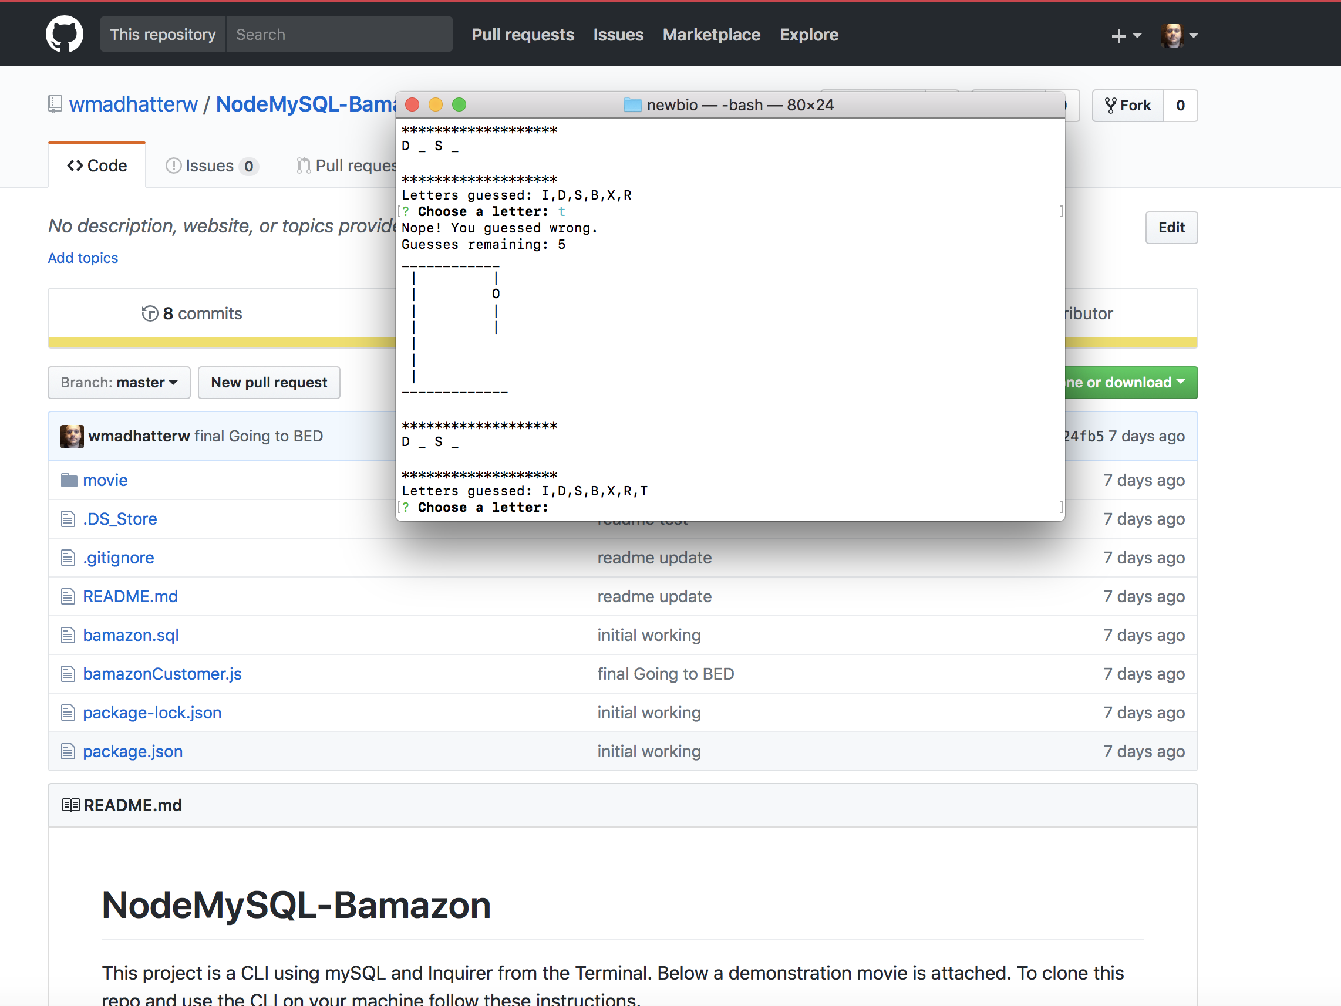Click the .gitignore file icon
Image resolution: width=1341 pixels, height=1006 pixels.
click(x=68, y=558)
